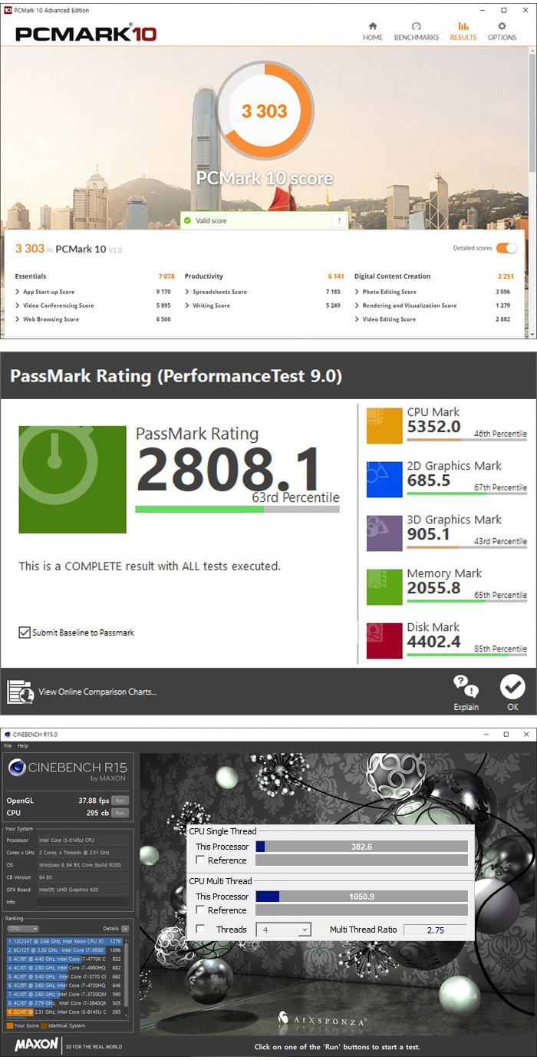Click the CPU Single Thread score bar
This screenshot has width=537, height=1060.
point(361,847)
